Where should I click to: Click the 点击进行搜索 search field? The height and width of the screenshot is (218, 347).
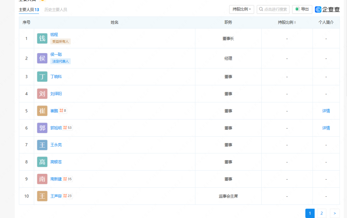pos(273,9)
